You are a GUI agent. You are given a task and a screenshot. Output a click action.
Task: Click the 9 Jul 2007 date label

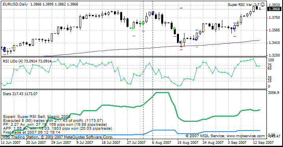85,143
